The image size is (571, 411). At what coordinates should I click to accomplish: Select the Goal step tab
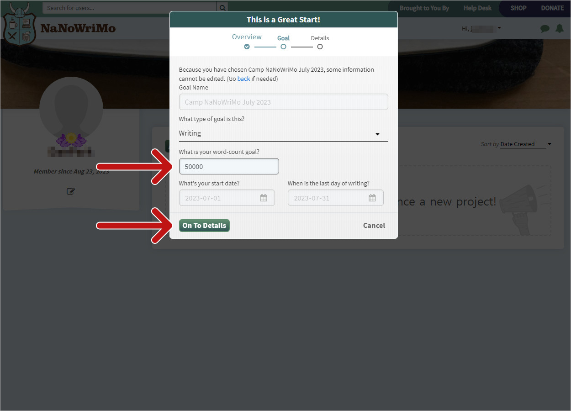283,38
